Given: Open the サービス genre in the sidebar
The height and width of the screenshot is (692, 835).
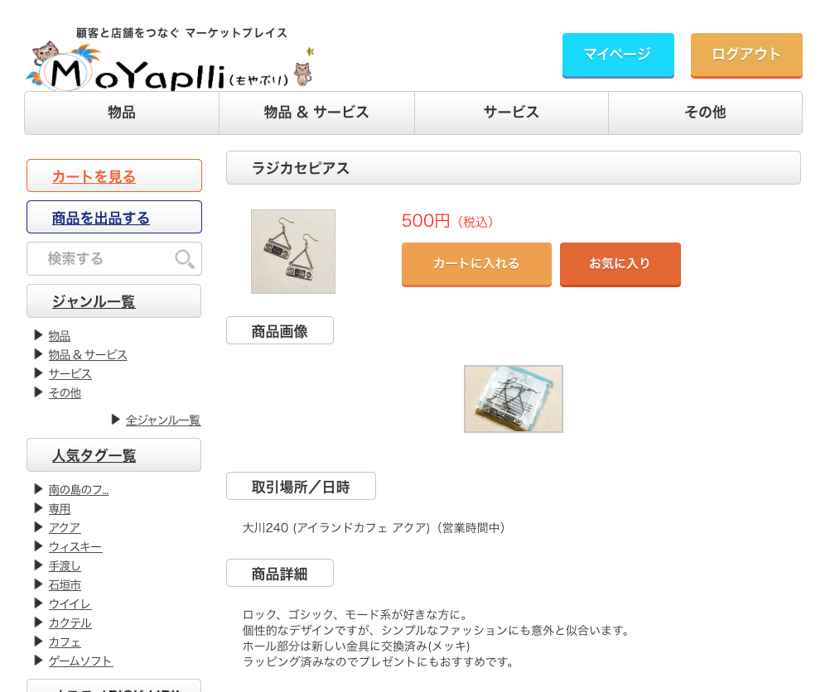Looking at the screenshot, I should [x=70, y=373].
